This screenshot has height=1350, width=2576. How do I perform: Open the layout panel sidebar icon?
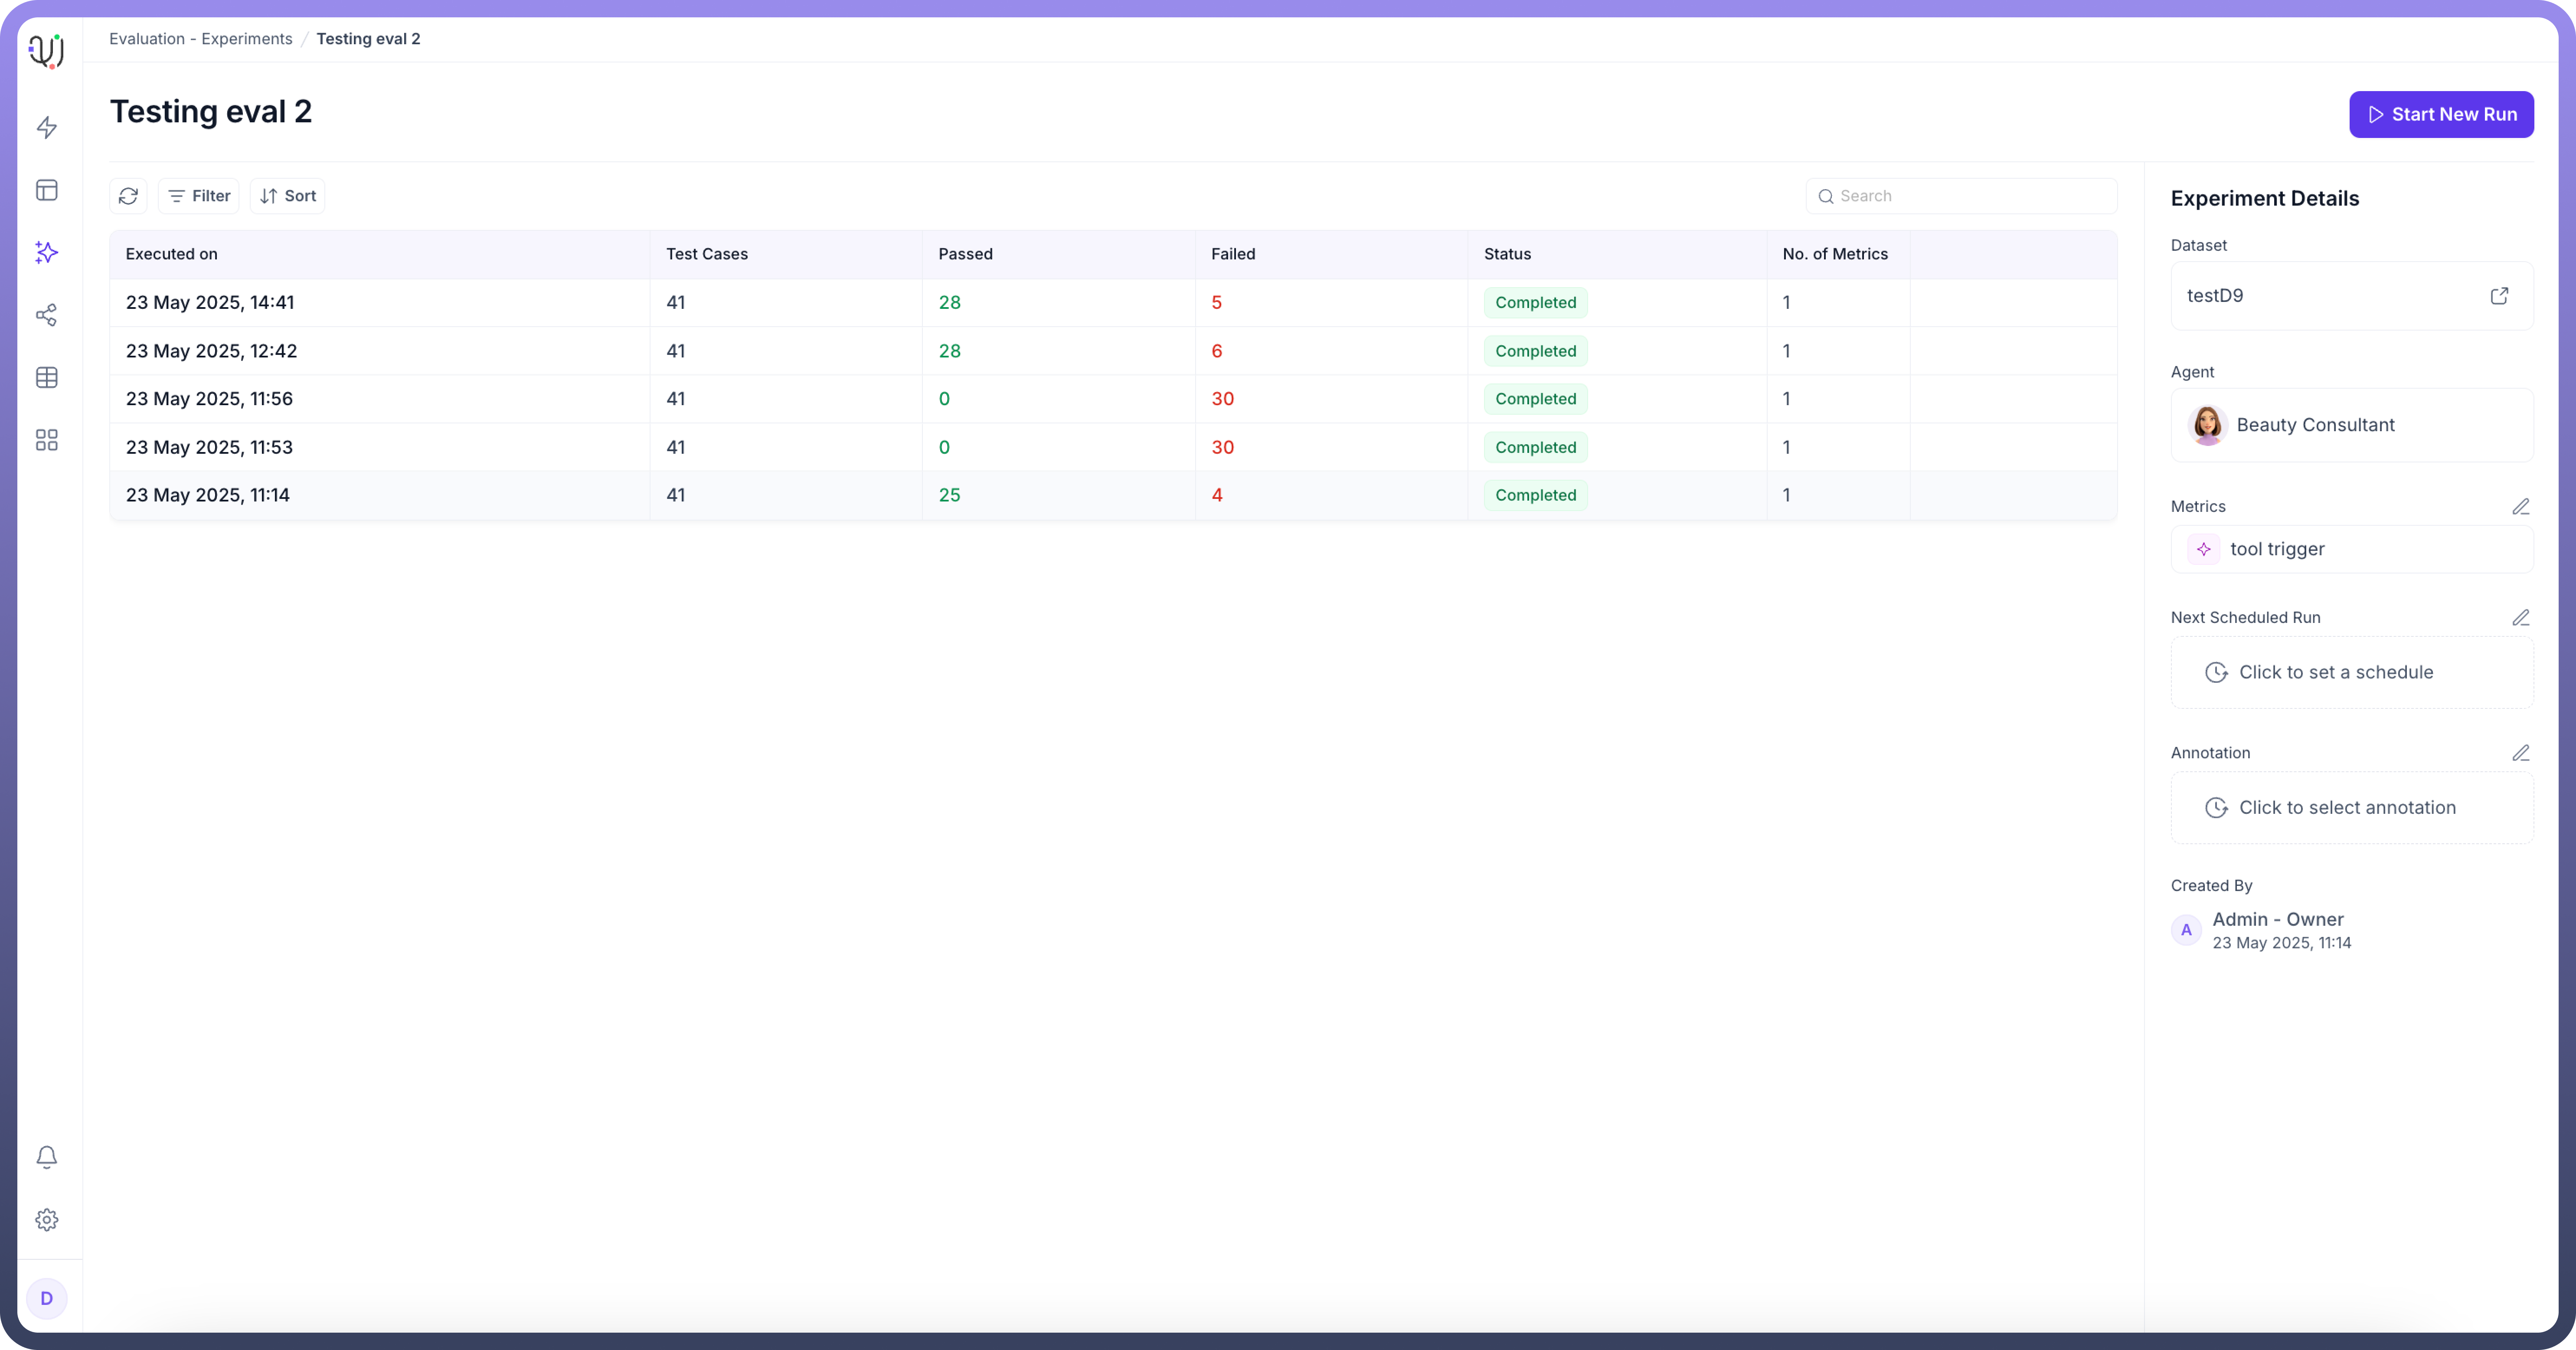(x=47, y=190)
